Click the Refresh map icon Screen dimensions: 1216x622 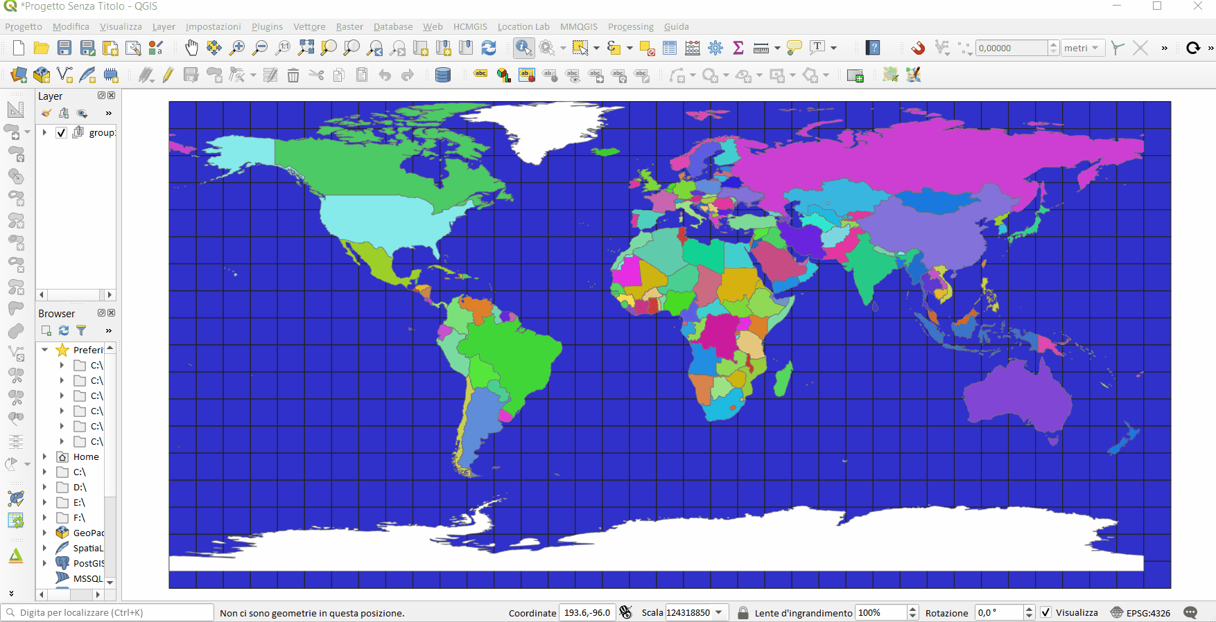click(x=489, y=48)
